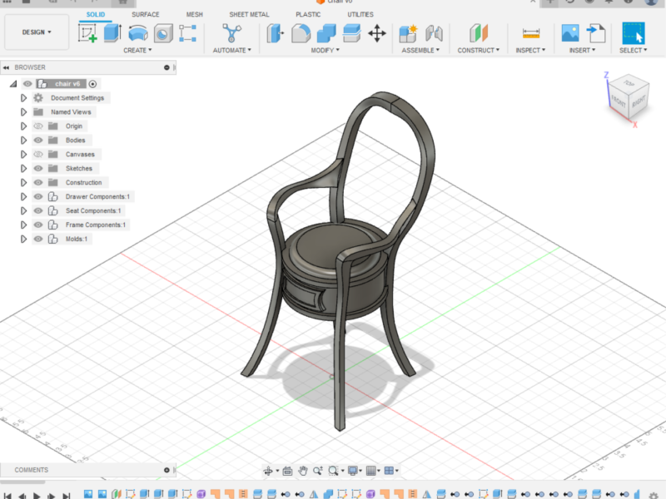666x499 pixels.
Task: Hide the Bodies folder visibility
Action: [x=37, y=140]
